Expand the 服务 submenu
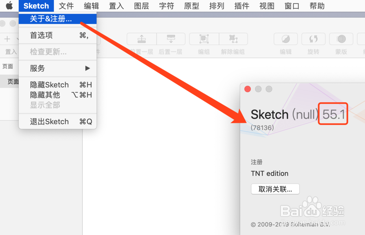Screen dimensions: 365x235 58,68
